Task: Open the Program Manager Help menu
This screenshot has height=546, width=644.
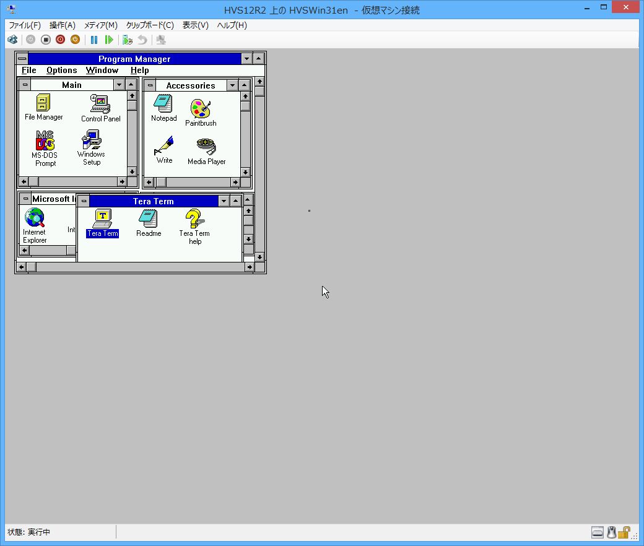Action: click(x=140, y=70)
